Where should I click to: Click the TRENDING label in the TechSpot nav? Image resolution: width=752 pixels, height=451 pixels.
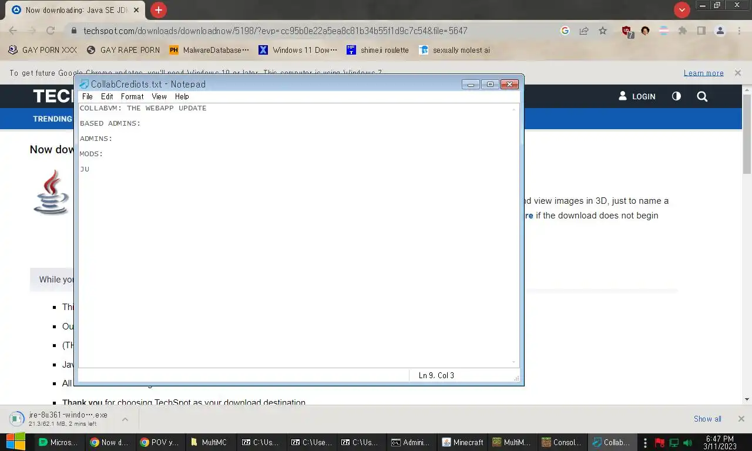(x=52, y=119)
